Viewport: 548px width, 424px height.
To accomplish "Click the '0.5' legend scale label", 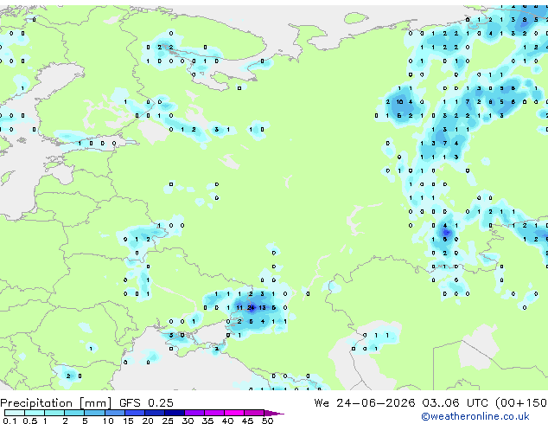I will (29, 421).
